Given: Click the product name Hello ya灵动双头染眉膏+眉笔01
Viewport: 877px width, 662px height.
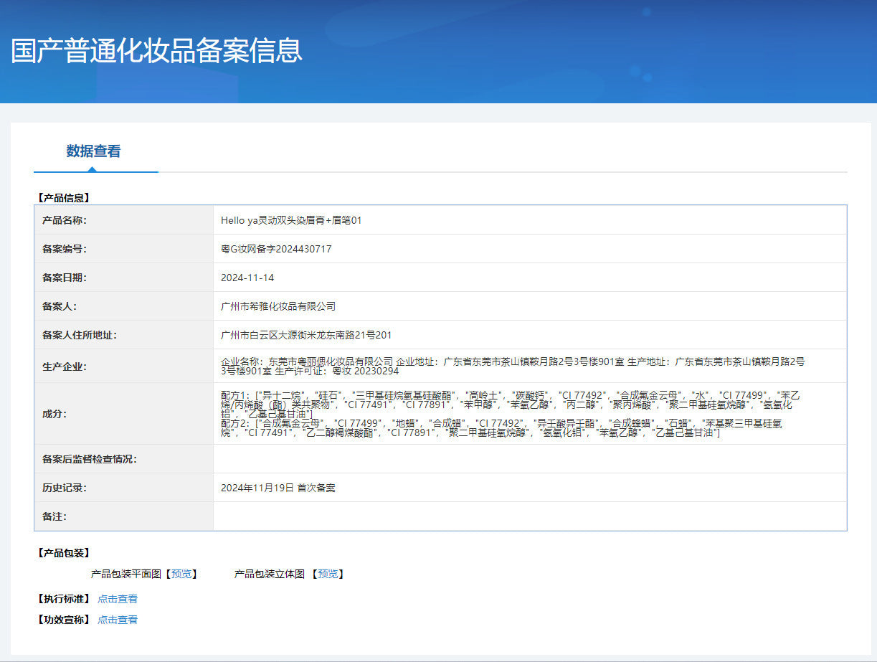Looking at the screenshot, I should pos(291,220).
